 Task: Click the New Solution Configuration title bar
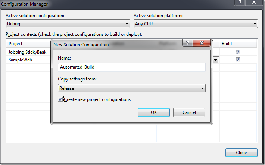pyautogui.click(x=112, y=44)
